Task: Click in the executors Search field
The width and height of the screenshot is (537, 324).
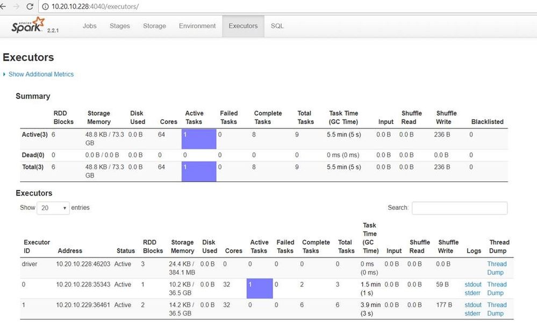Action: pos(459,208)
